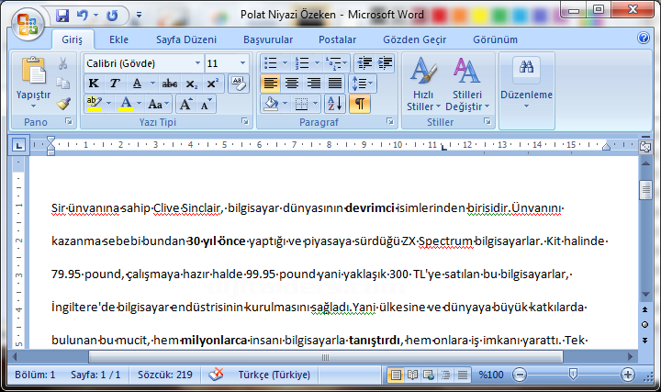Open underline style dropdown arrow
This screenshot has width=661, height=392.
(x=152, y=84)
